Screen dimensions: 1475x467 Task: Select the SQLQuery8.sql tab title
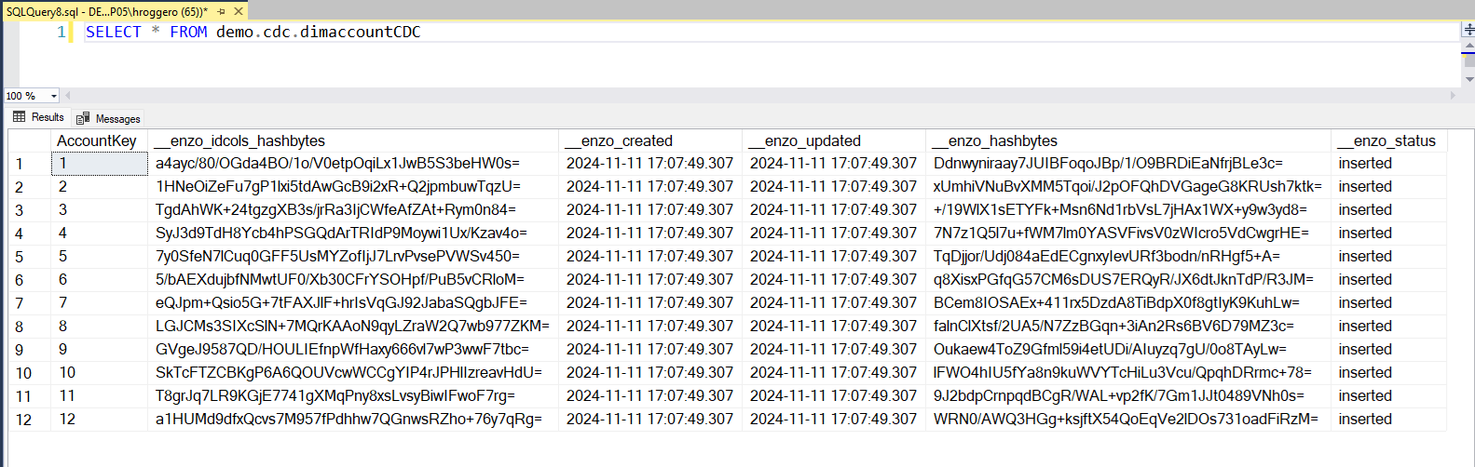[x=107, y=11]
